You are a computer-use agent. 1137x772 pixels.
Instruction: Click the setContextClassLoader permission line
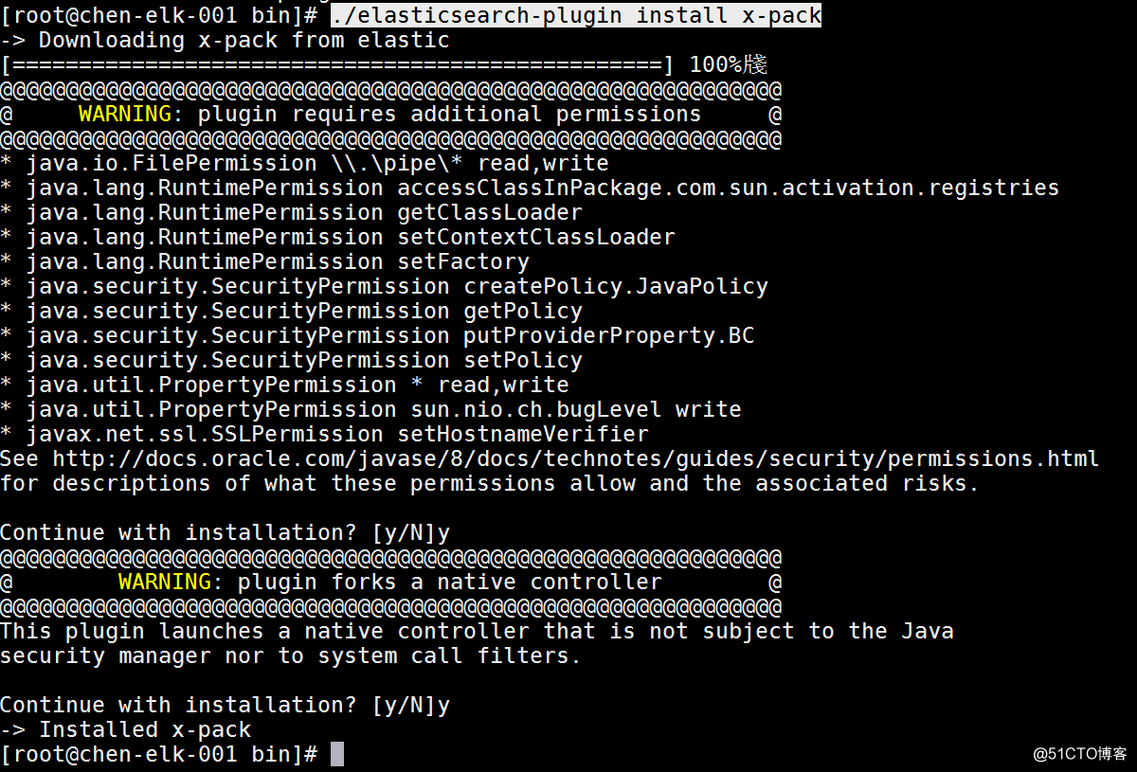coord(337,238)
